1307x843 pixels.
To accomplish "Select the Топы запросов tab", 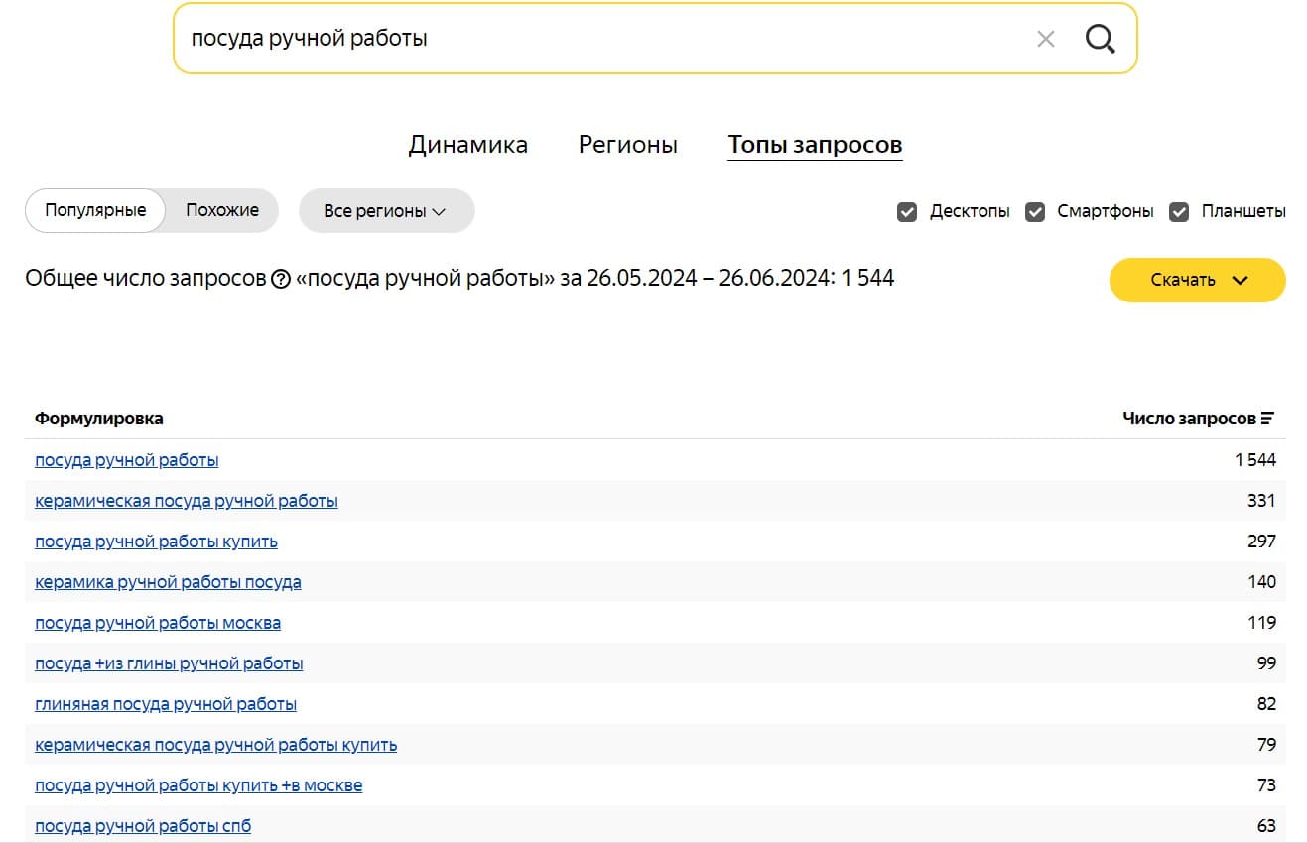I will coord(815,145).
